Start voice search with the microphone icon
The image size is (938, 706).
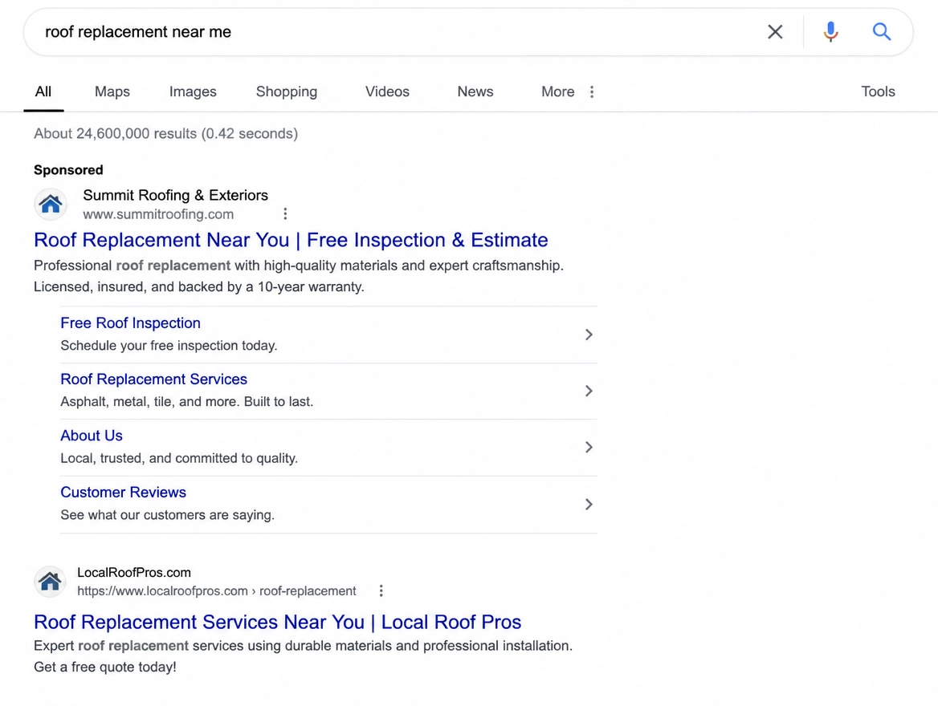pyautogui.click(x=830, y=31)
